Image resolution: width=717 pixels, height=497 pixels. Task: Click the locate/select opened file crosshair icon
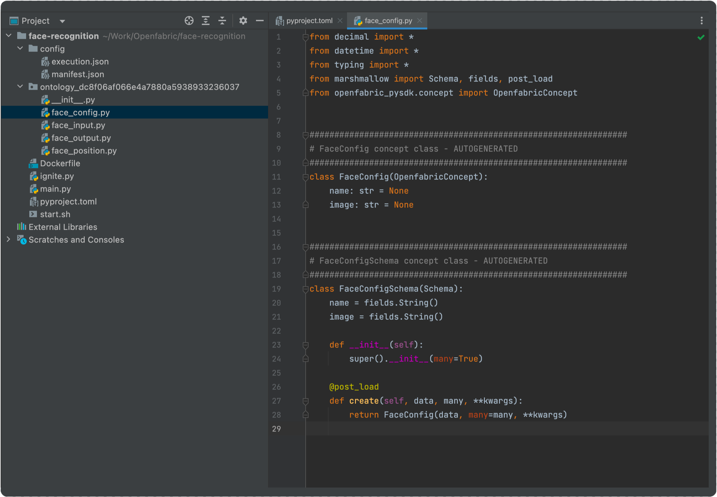189,21
